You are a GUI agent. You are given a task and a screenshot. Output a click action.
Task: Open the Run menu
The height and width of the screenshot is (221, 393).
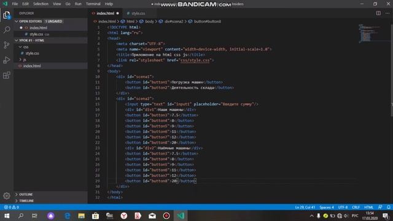pyautogui.click(x=78, y=4)
